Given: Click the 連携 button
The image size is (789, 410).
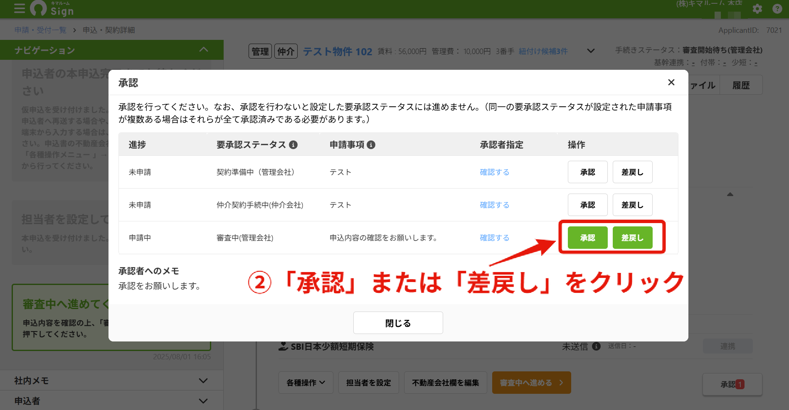Looking at the screenshot, I should (x=727, y=346).
